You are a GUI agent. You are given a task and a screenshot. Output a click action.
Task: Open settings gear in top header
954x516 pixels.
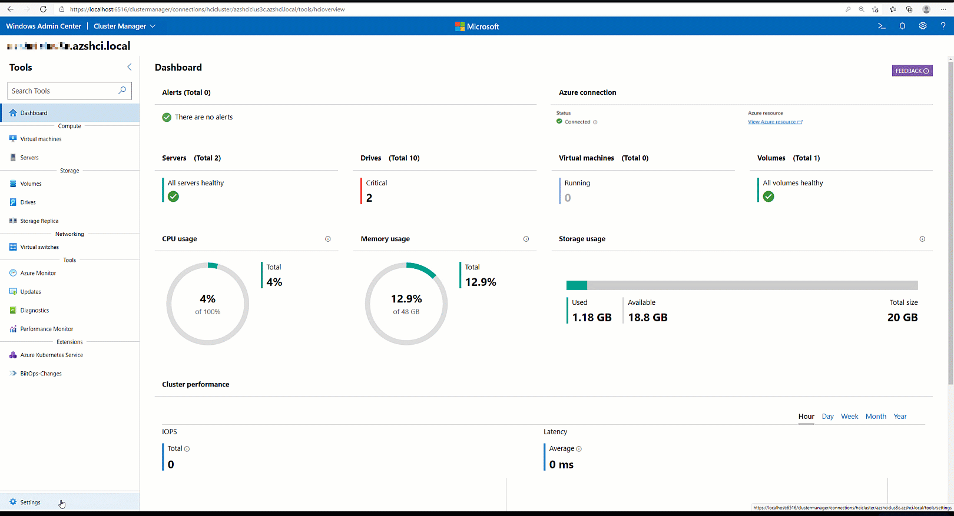(923, 26)
